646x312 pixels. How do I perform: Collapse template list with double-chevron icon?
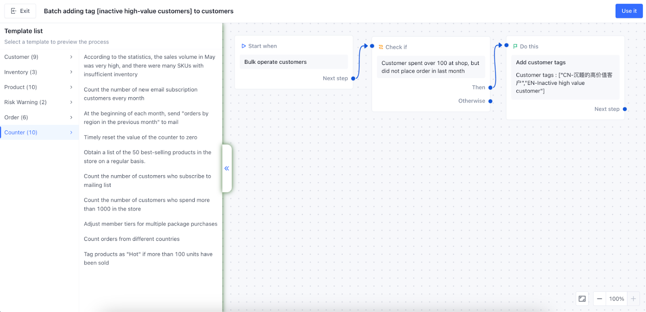click(227, 168)
